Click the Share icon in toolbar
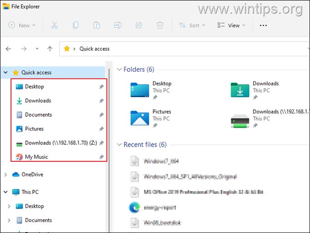Screen dimensions: 310x233 139,25
